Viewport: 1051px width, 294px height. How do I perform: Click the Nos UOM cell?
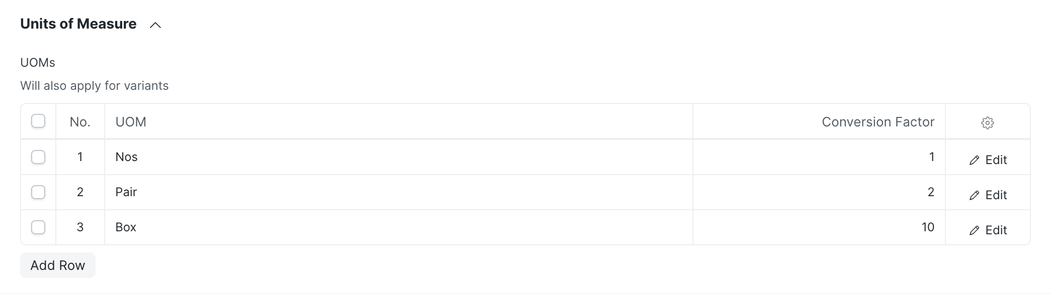point(397,157)
